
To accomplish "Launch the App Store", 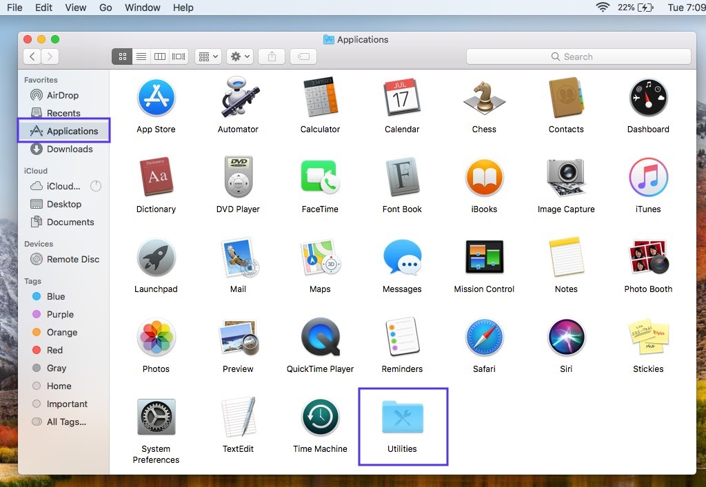I will tap(156, 96).
